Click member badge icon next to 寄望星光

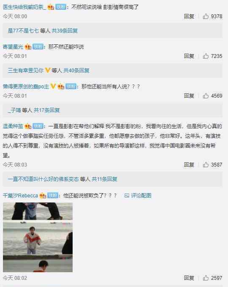pos(28,46)
